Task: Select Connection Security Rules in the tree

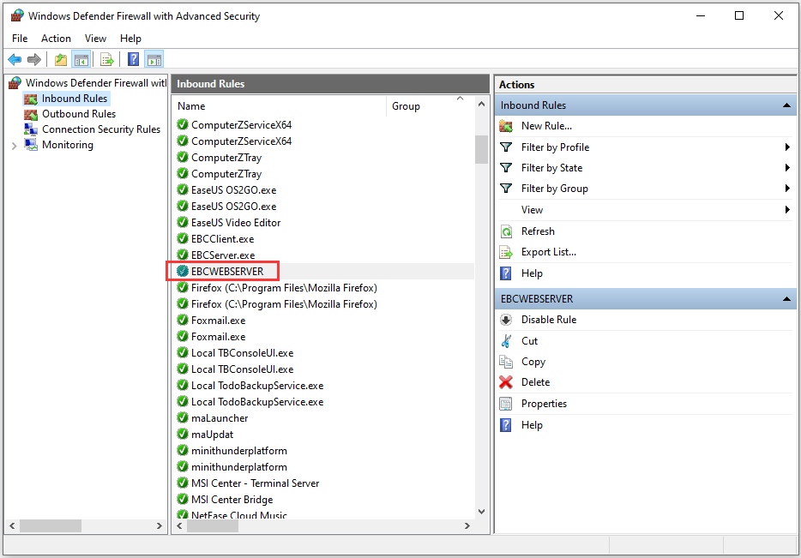Action: [x=101, y=129]
